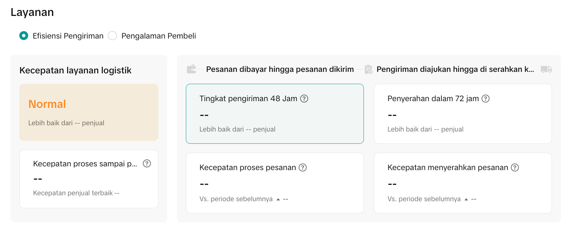This screenshot has height=229, width=569.
Task: Click the delivery truck icon
Action: 546,69
